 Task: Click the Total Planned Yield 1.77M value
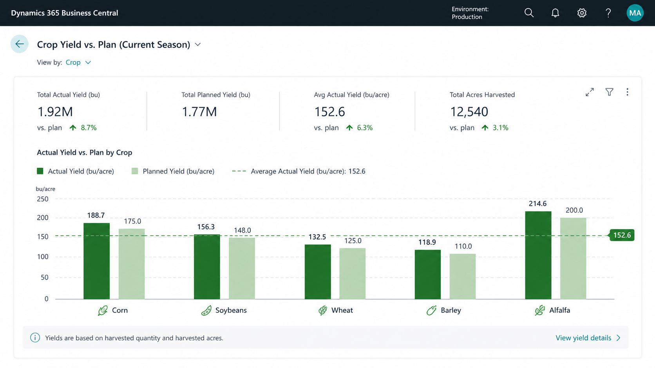[x=199, y=112]
